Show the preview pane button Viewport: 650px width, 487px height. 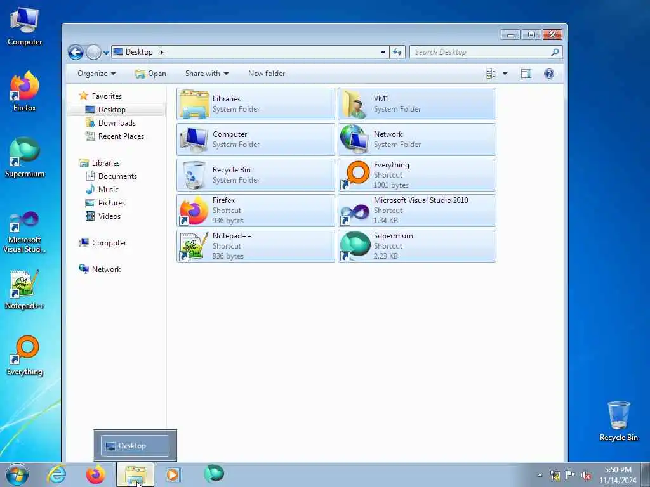point(526,74)
